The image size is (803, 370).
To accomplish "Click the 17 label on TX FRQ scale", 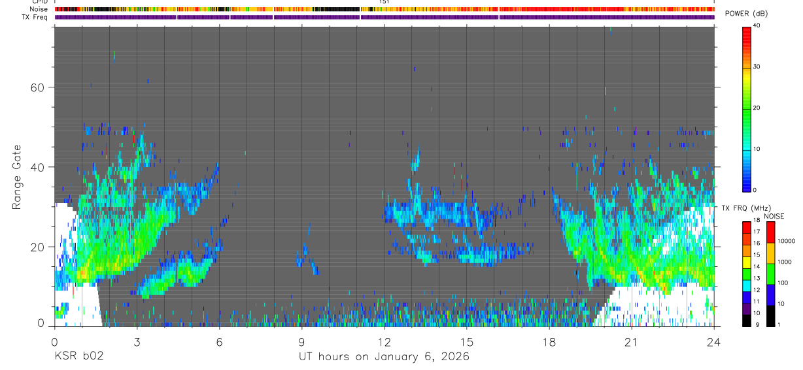I will pos(756,232).
